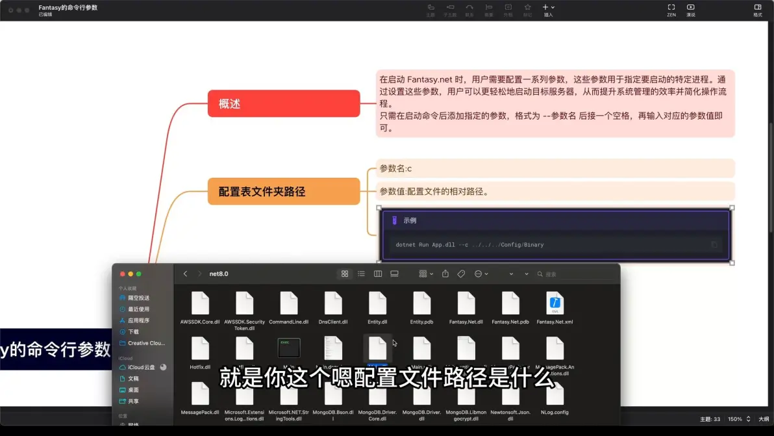Switch Finder to column view
The width and height of the screenshot is (774, 436).
click(x=378, y=274)
